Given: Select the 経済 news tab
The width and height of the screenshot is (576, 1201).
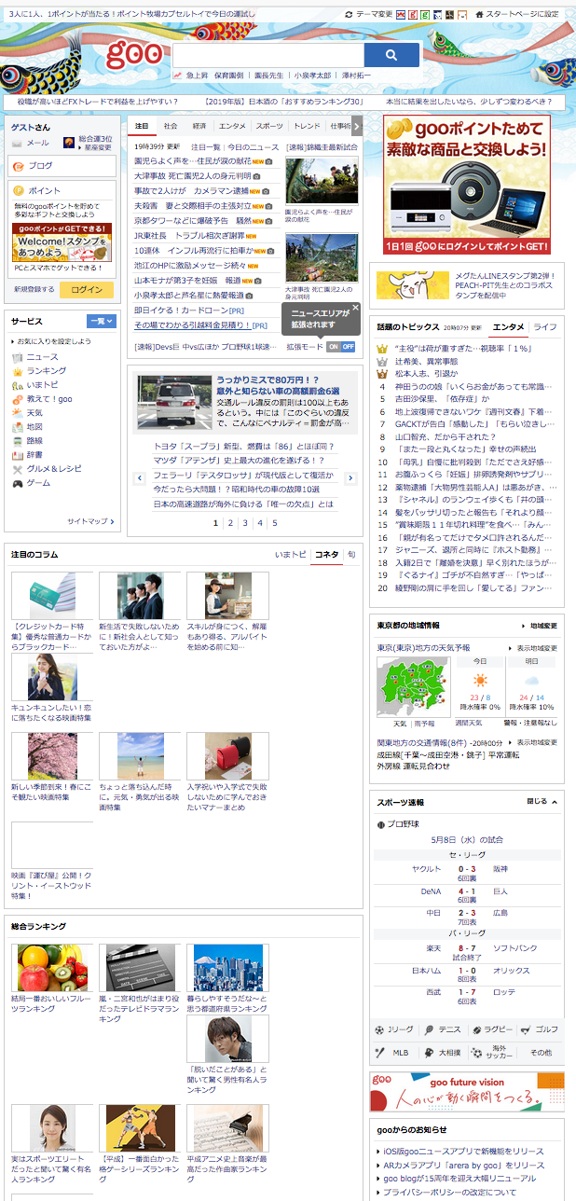Looking at the screenshot, I should tap(199, 126).
